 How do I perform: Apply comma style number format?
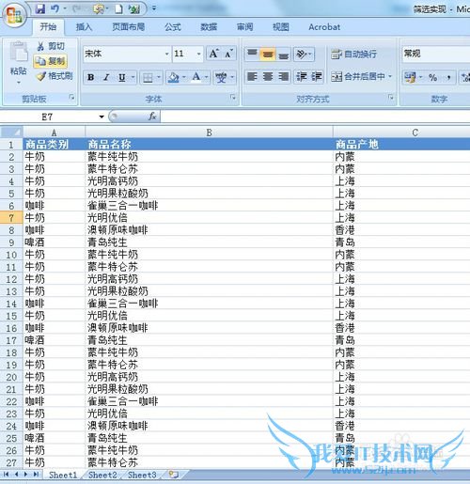(449, 77)
